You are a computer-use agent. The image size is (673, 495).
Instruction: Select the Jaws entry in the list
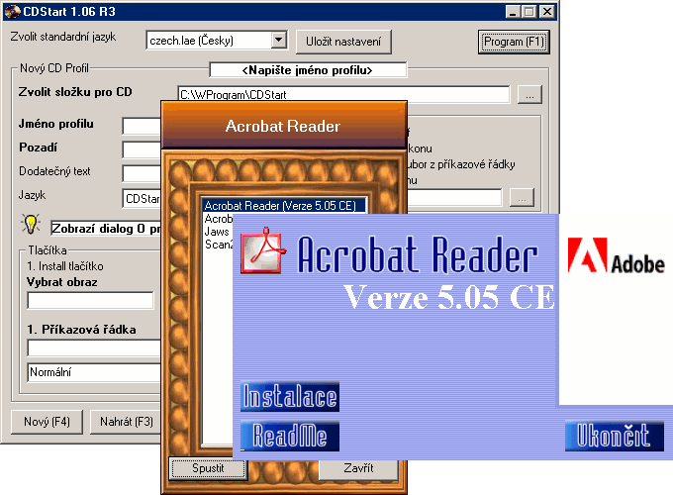pos(217,231)
